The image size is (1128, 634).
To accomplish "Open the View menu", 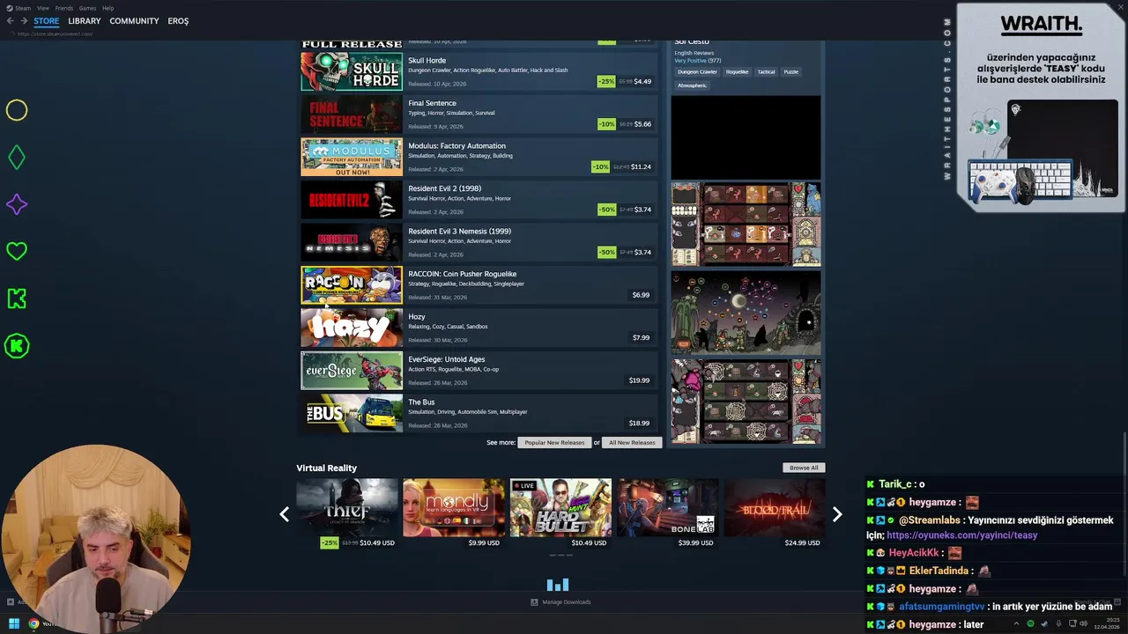I will tap(43, 8).
